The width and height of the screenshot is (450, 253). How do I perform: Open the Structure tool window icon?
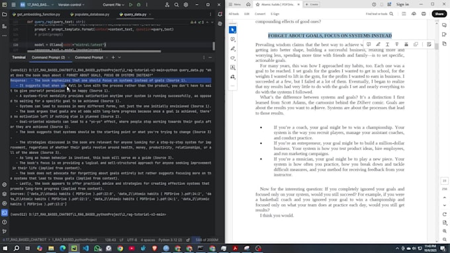pyautogui.click(x=5, y=26)
